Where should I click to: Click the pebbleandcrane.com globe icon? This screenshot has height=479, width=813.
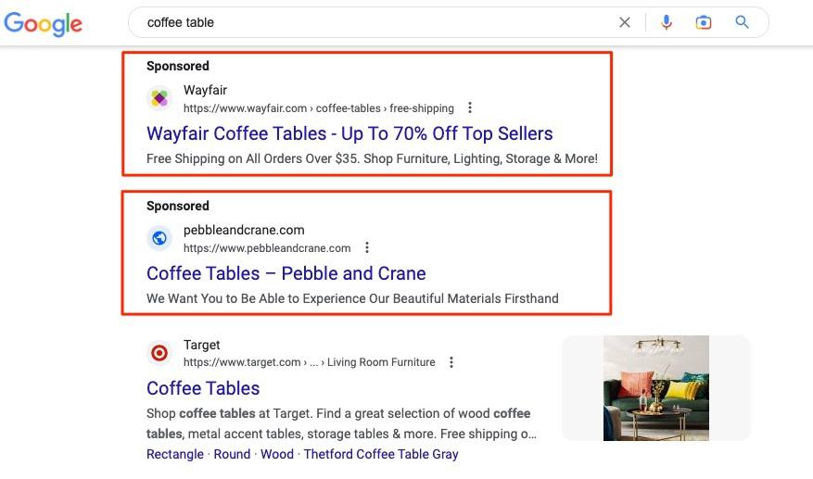point(159,238)
